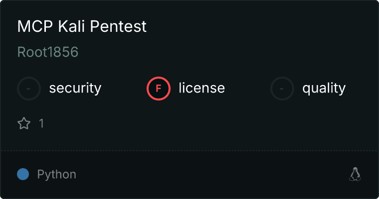Click the gap between license and quality badge

(x=247, y=89)
